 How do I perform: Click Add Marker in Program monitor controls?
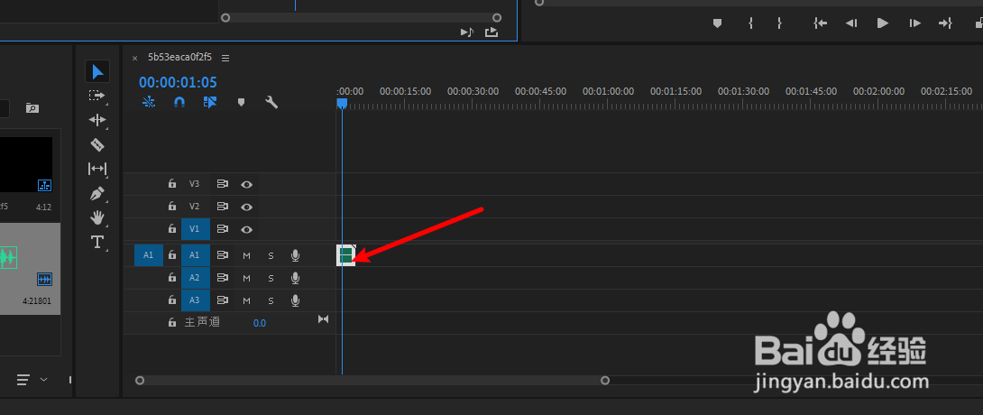(717, 23)
